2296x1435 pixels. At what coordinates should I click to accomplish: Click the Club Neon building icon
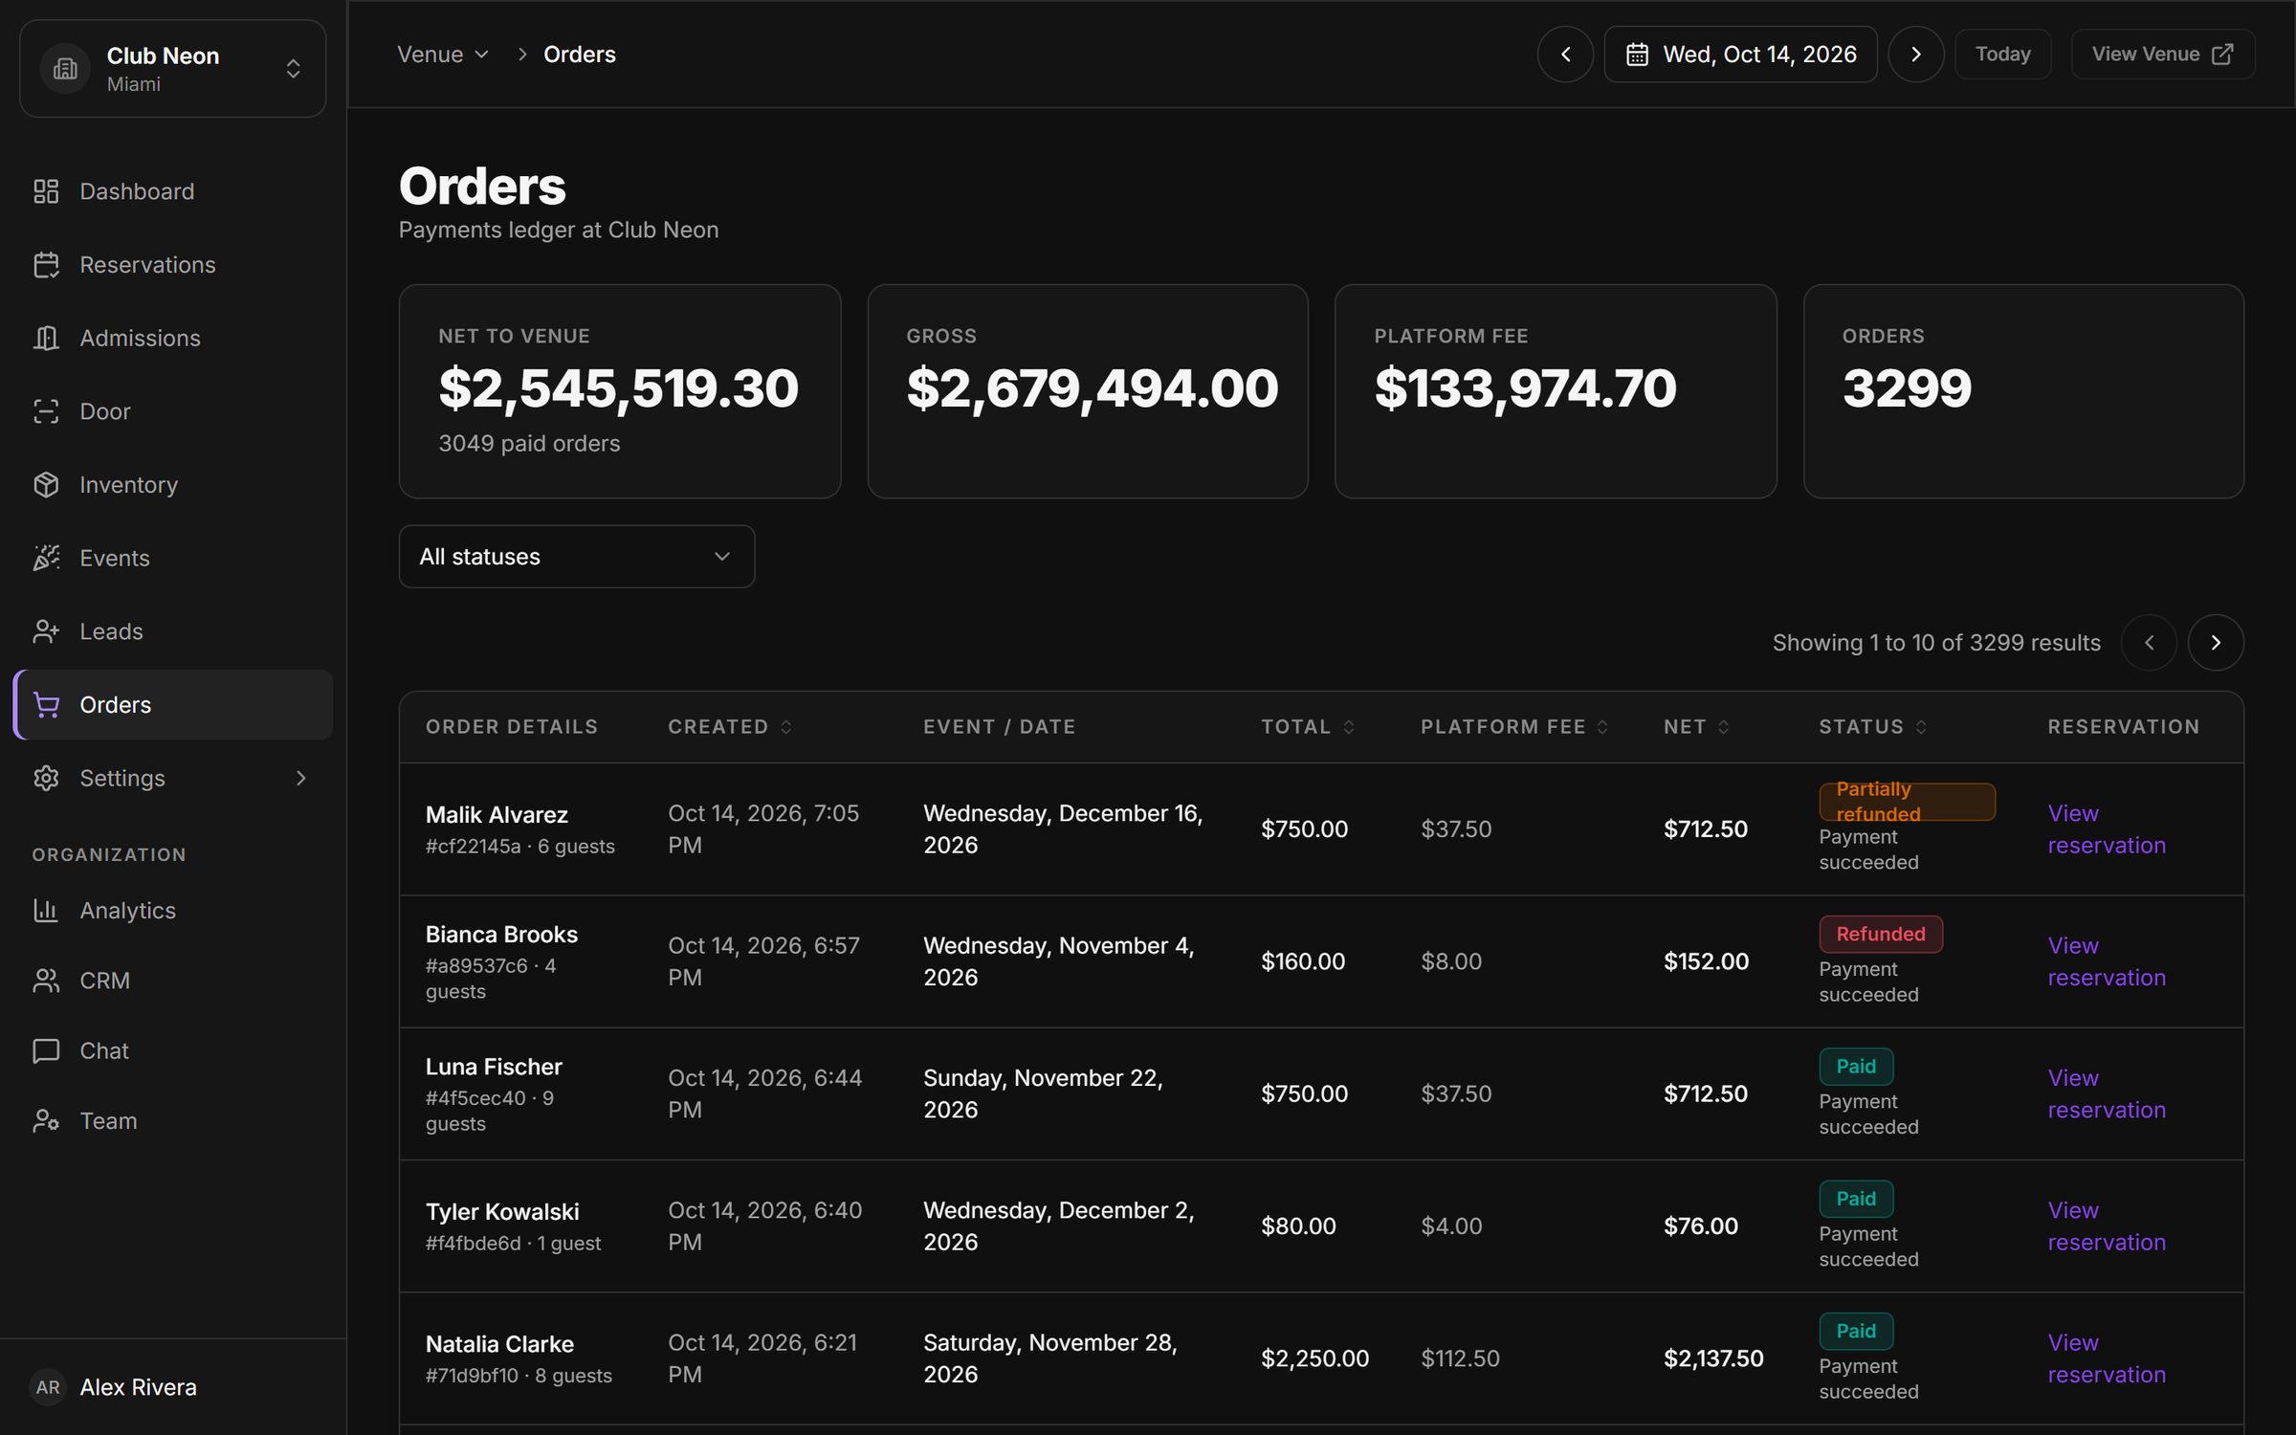point(65,69)
